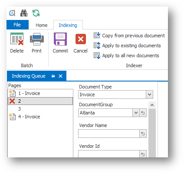Click the index fields vertical scrollbar track
This screenshot has height=173, width=184.
coord(152,133)
